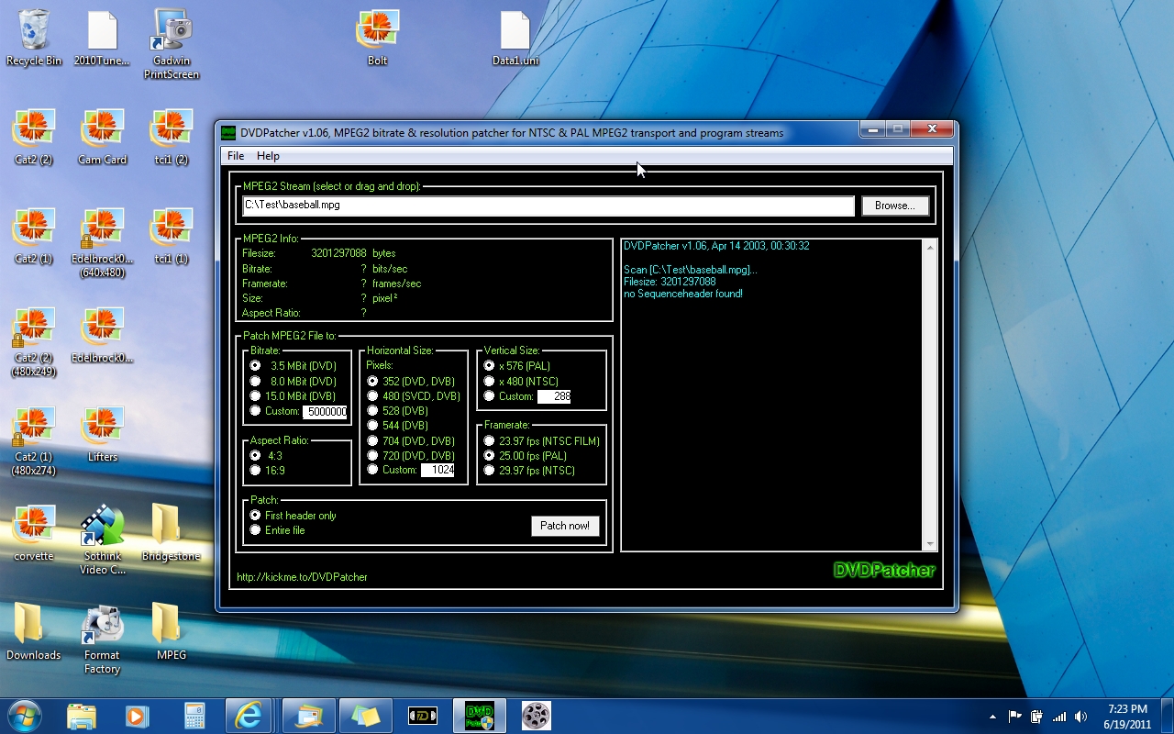Open the Help menu
This screenshot has width=1174, height=734.
point(268,156)
